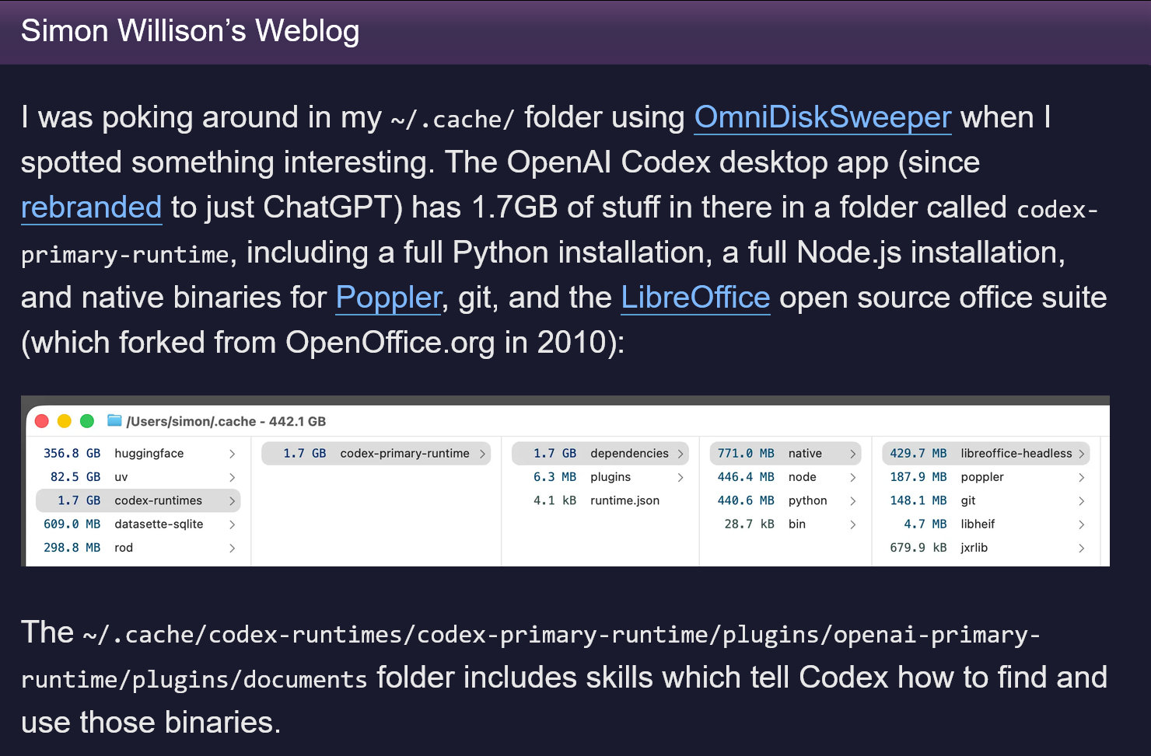Select the rod folder row
The width and height of the screenshot is (1151, 756).
pyautogui.click(x=138, y=548)
